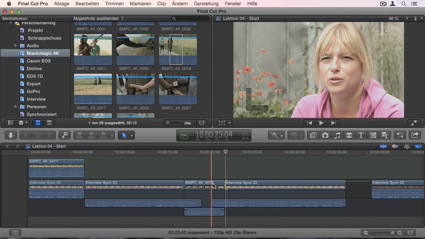The image size is (425, 239).
Task: Click the zoom in magnifier button
Action: point(400,233)
